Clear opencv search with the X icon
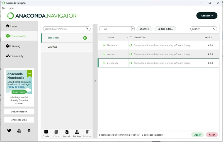 (214, 29)
